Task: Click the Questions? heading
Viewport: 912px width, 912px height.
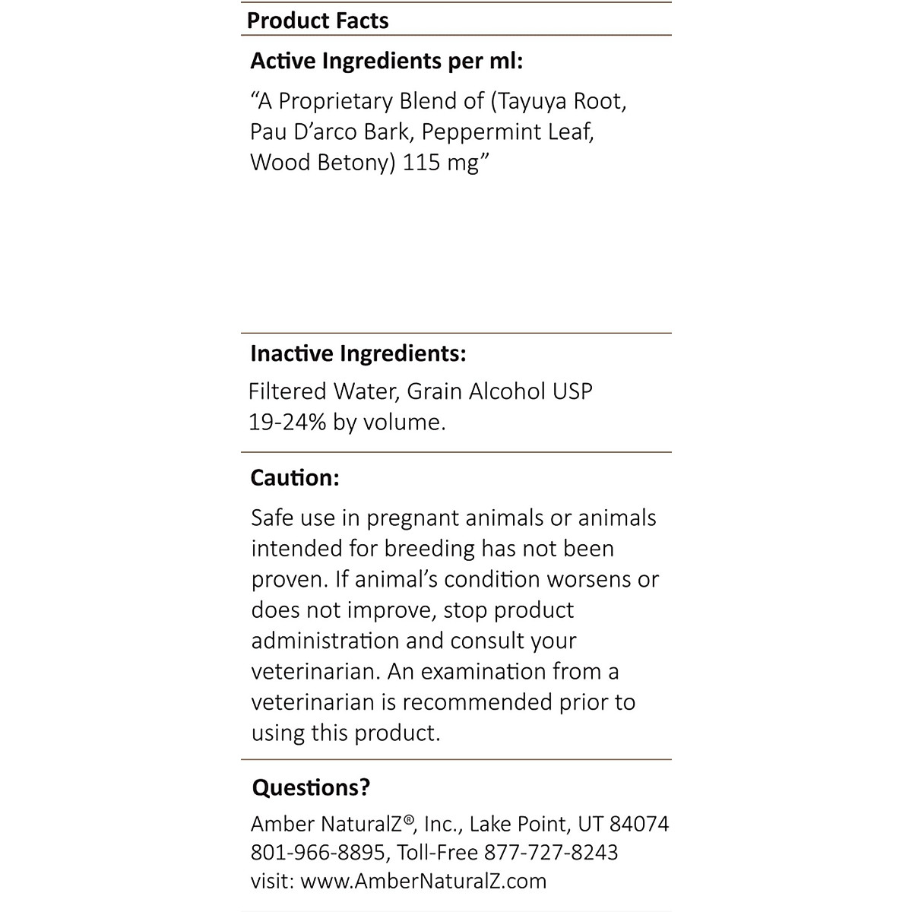Action: coord(311,787)
